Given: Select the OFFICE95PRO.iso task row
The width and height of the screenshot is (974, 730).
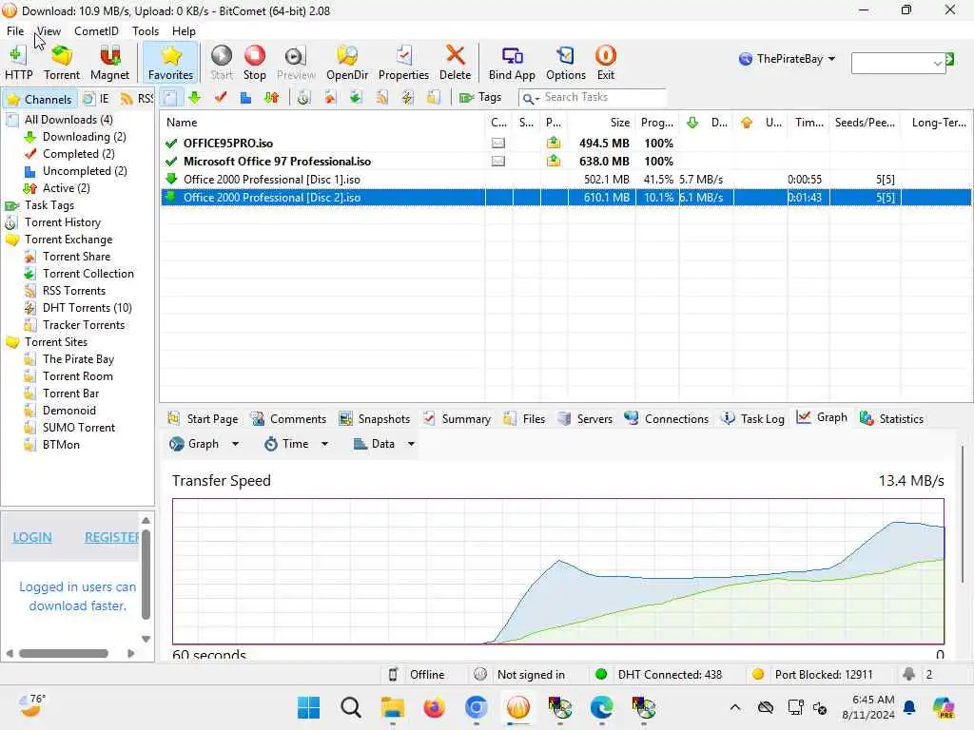Looking at the screenshot, I should (565, 144).
